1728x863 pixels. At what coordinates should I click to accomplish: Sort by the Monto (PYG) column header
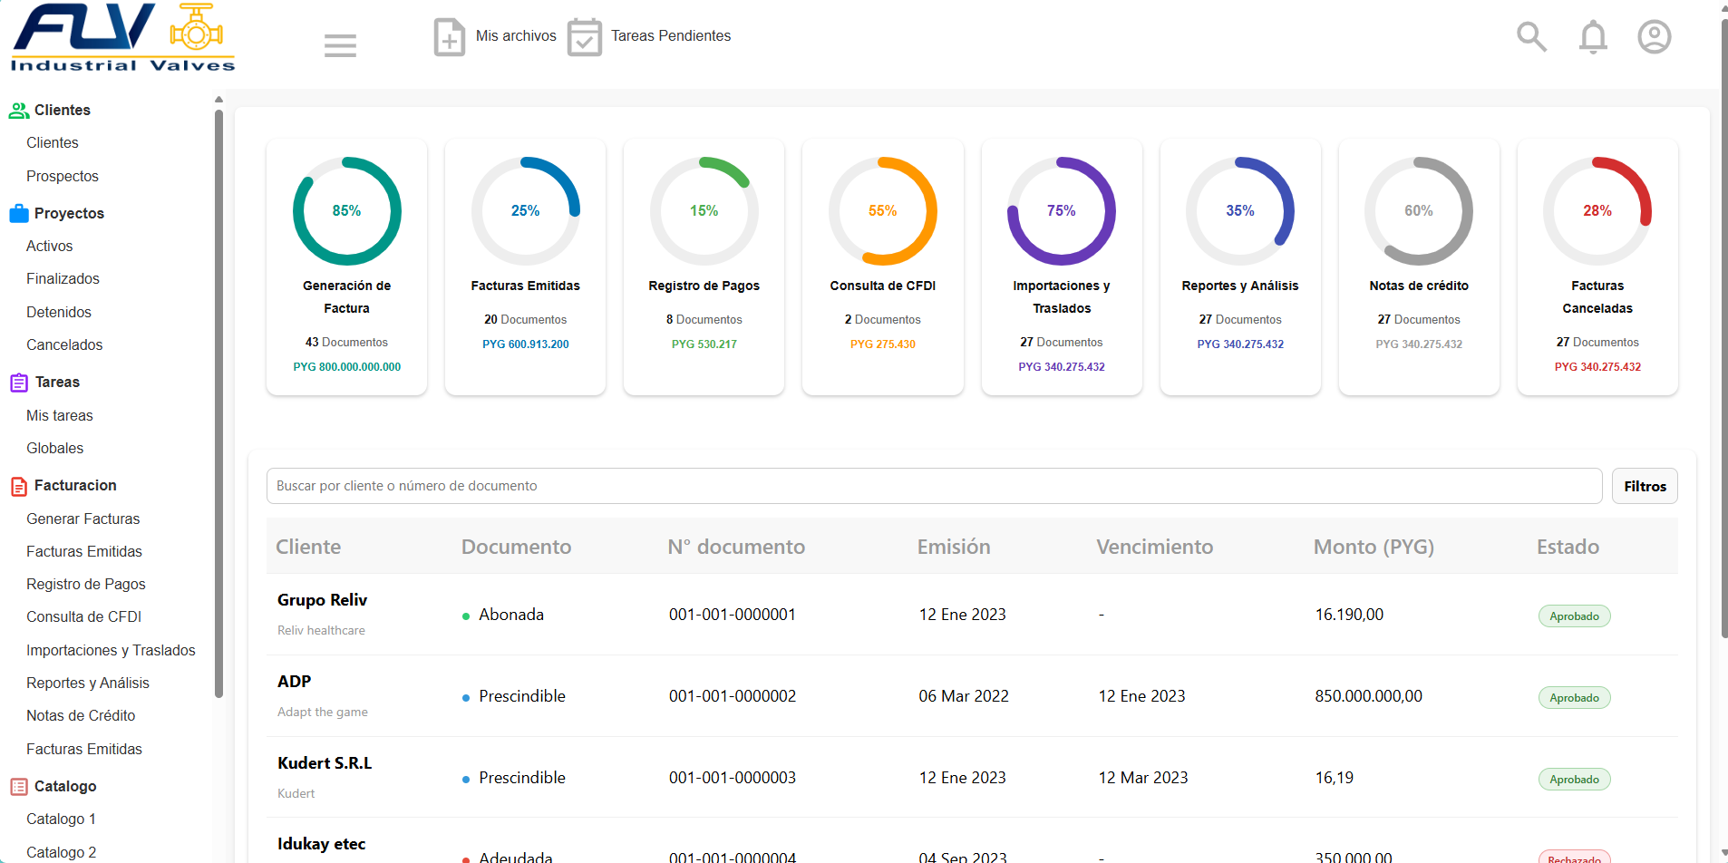coord(1374,547)
